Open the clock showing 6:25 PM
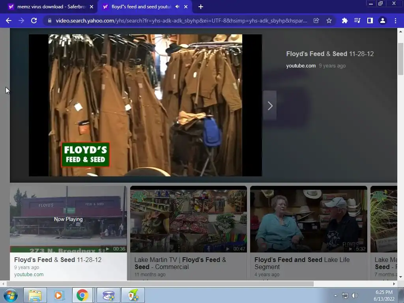 coord(384,296)
